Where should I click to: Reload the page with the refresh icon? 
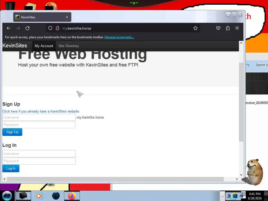point(27,28)
